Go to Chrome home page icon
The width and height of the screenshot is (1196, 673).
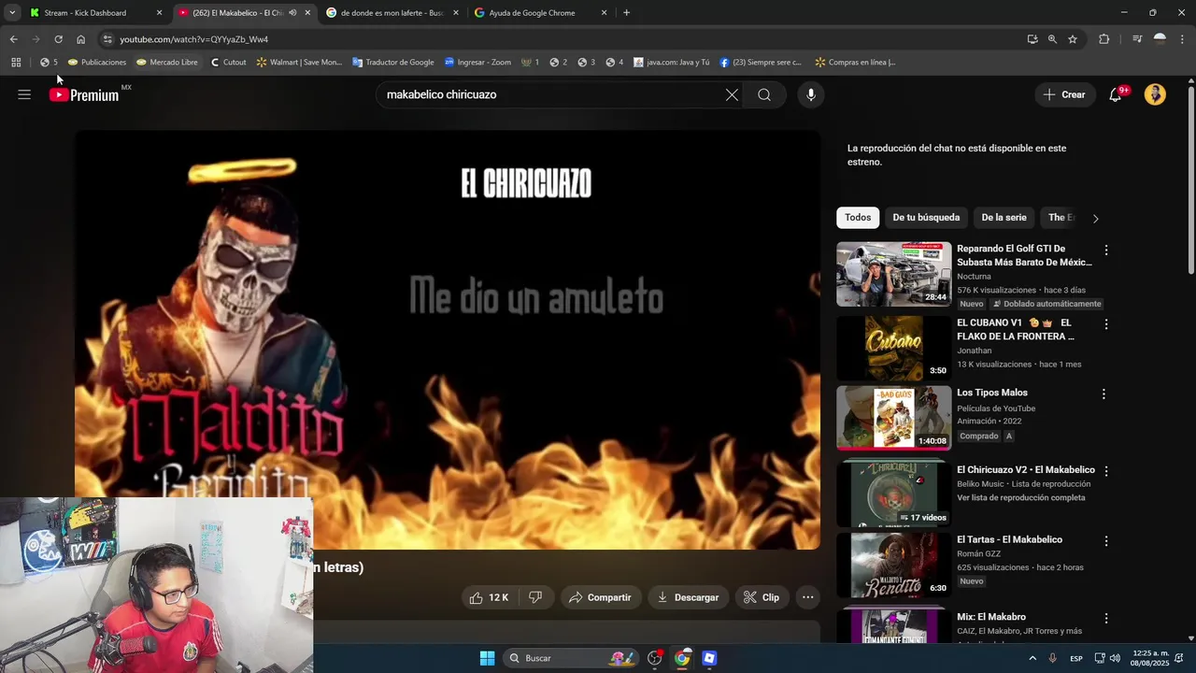(x=81, y=39)
